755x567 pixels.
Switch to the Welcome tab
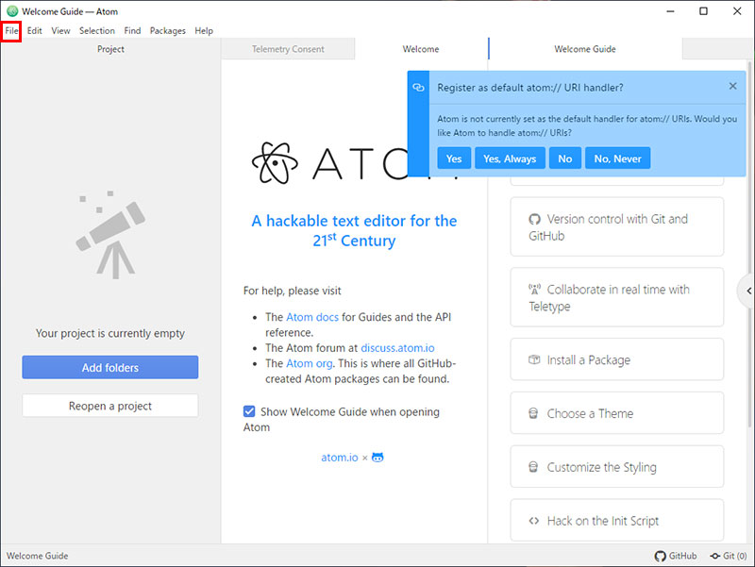pyautogui.click(x=421, y=49)
